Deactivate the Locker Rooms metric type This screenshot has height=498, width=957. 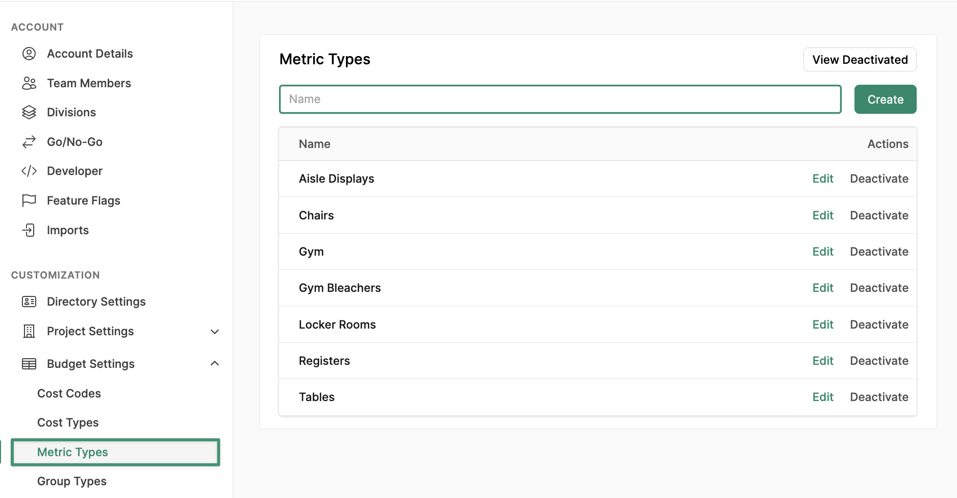(x=879, y=325)
